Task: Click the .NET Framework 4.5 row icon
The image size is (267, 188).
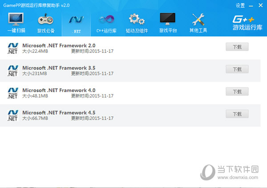Action: 13,116
